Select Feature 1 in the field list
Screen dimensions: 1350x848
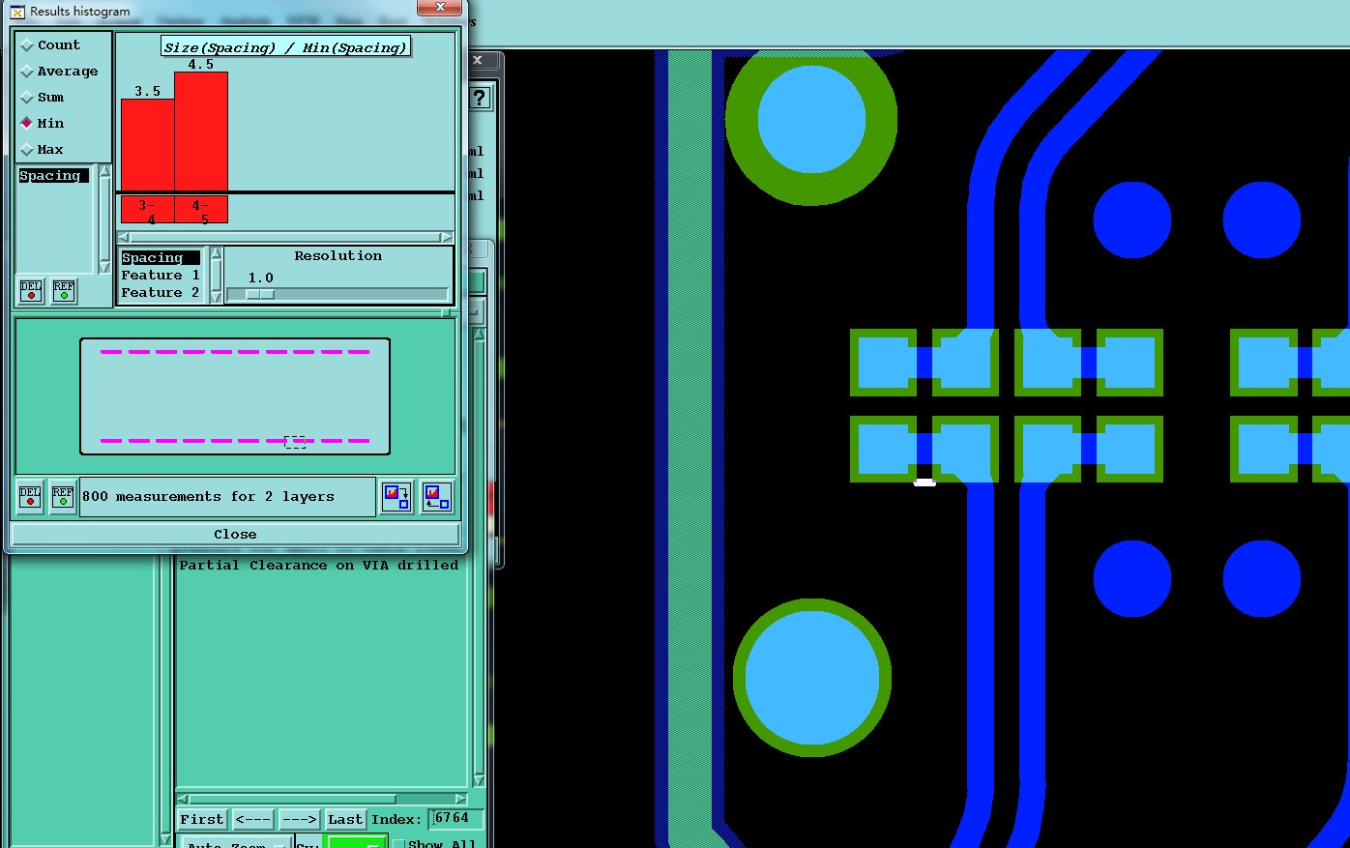coord(161,276)
